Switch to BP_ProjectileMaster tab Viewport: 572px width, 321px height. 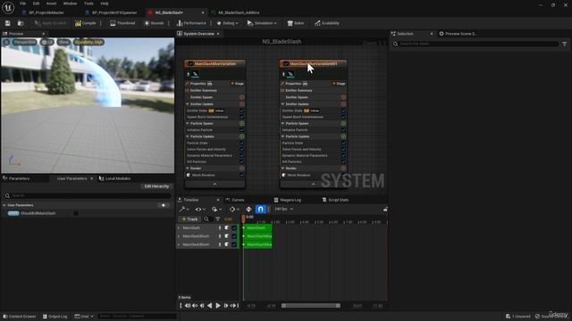(x=46, y=12)
